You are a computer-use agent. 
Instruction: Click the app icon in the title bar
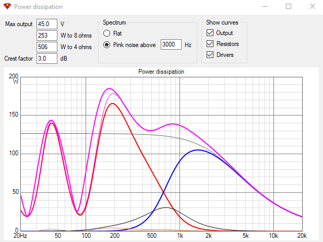[7, 6]
